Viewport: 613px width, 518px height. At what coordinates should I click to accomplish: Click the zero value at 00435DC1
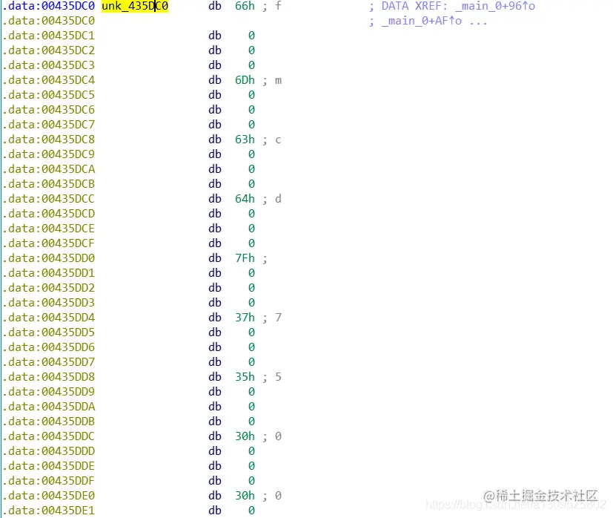[251, 36]
